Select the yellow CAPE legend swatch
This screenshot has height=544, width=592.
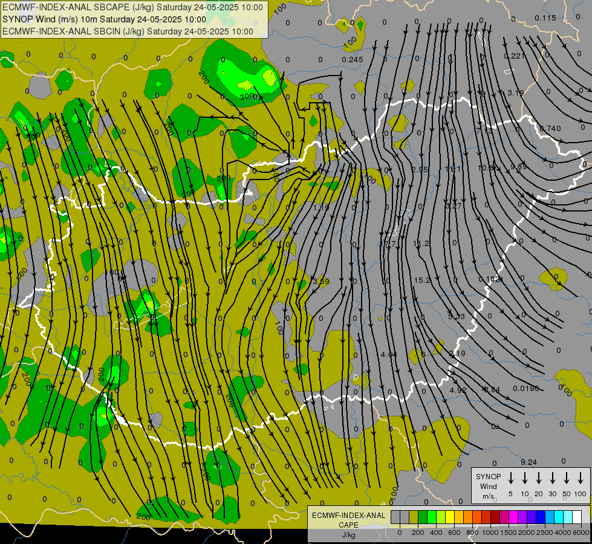point(450,517)
